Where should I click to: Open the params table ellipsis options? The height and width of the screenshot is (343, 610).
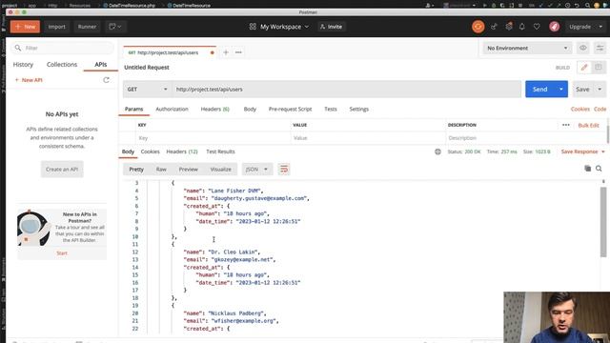tap(565, 125)
